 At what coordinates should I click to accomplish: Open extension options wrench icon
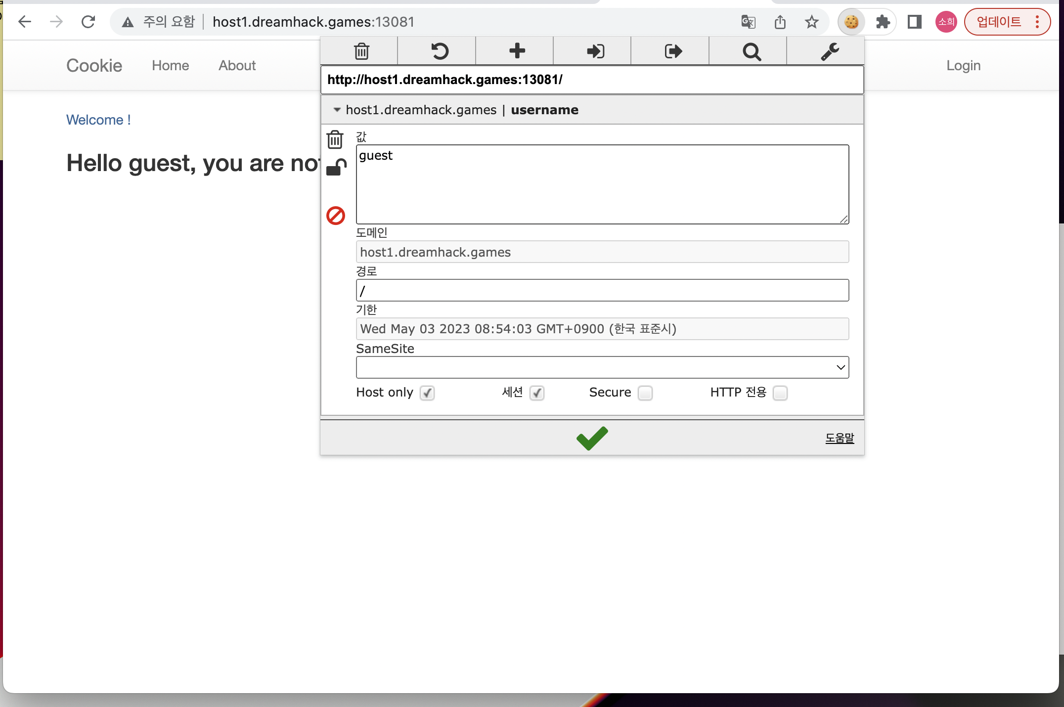coord(829,51)
